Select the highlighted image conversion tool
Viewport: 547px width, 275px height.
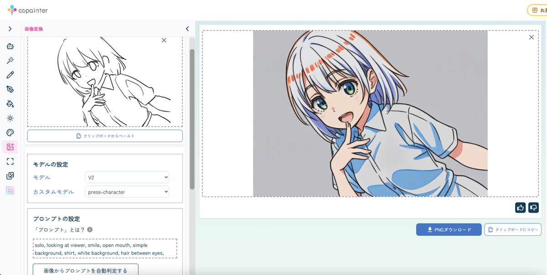10,147
